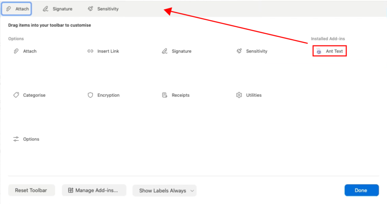Screen dimensions: 387x204
Task: Click the Ant Text label
Action: coord(334,51)
